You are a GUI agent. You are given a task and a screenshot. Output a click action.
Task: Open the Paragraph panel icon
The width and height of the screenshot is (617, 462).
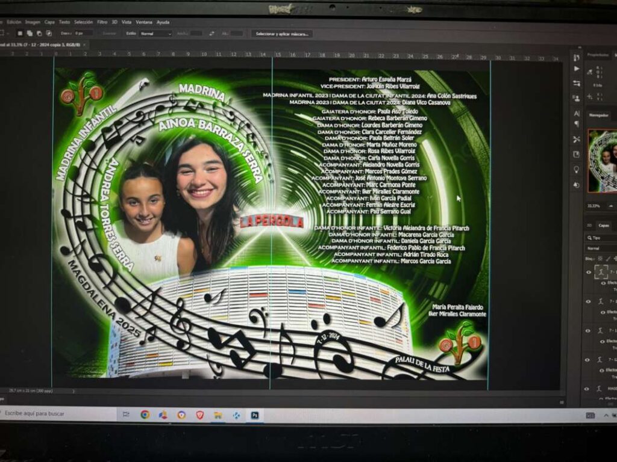coord(577,125)
